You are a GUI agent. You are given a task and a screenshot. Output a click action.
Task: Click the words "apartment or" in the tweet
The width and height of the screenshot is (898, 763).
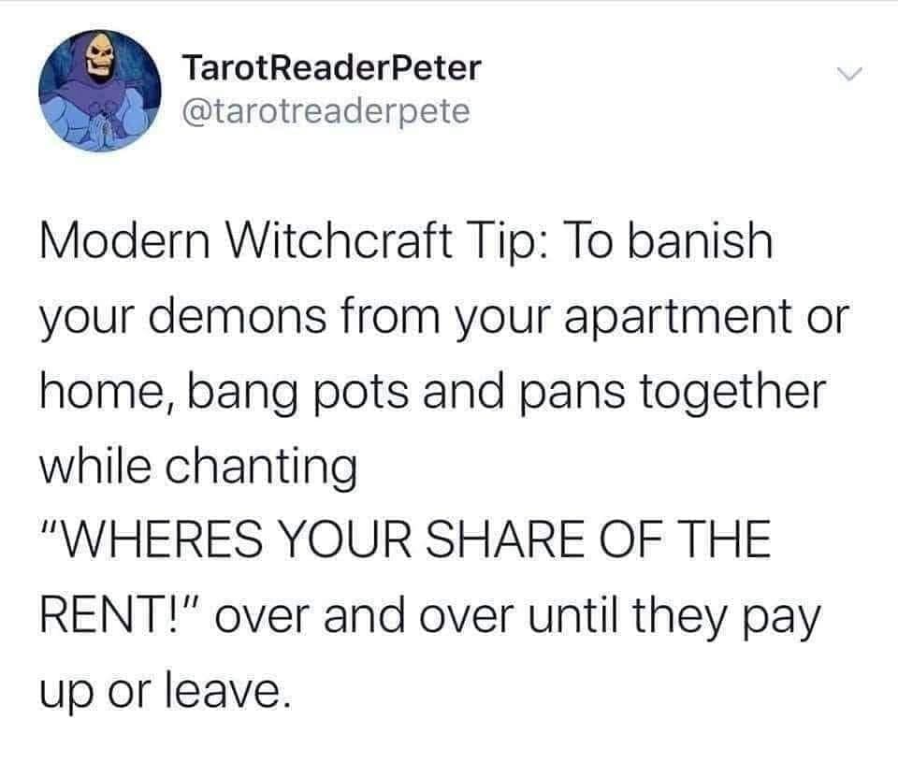click(x=706, y=317)
